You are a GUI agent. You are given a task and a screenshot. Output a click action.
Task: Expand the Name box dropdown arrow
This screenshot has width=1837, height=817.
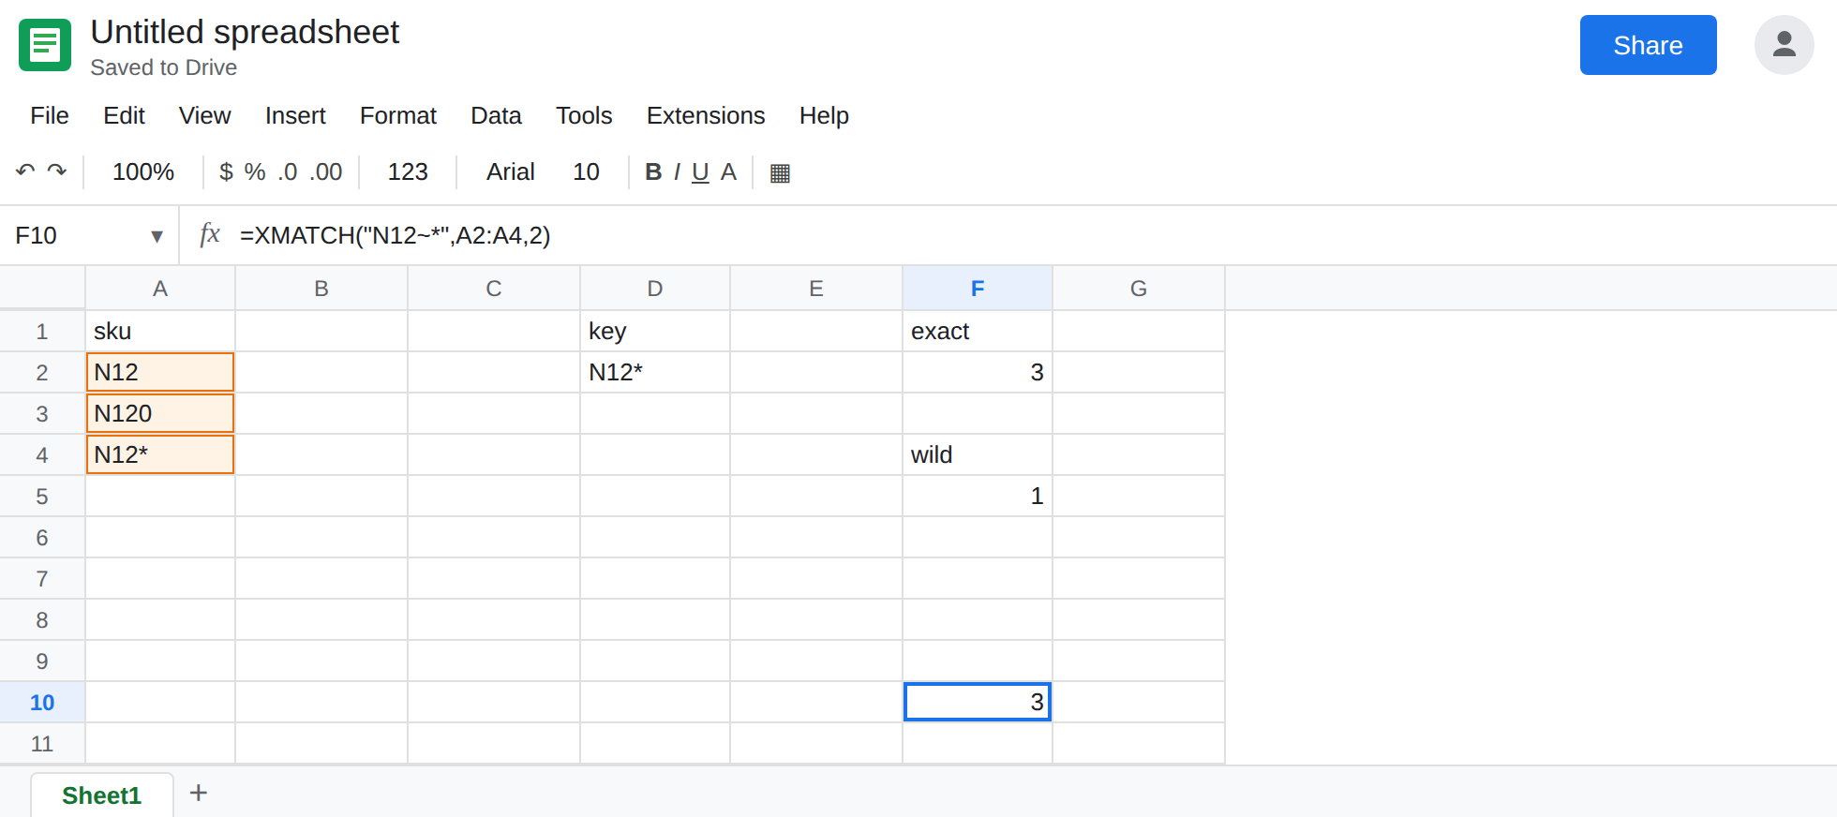157,236
